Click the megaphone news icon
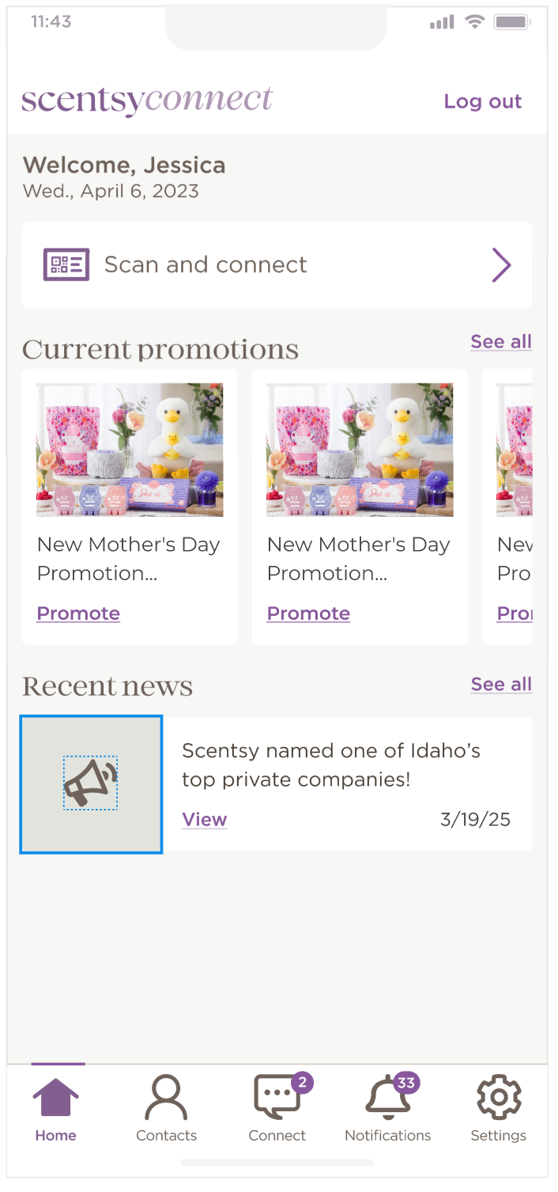558x1192 pixels. pyautogui.click(x=91, y=783)
